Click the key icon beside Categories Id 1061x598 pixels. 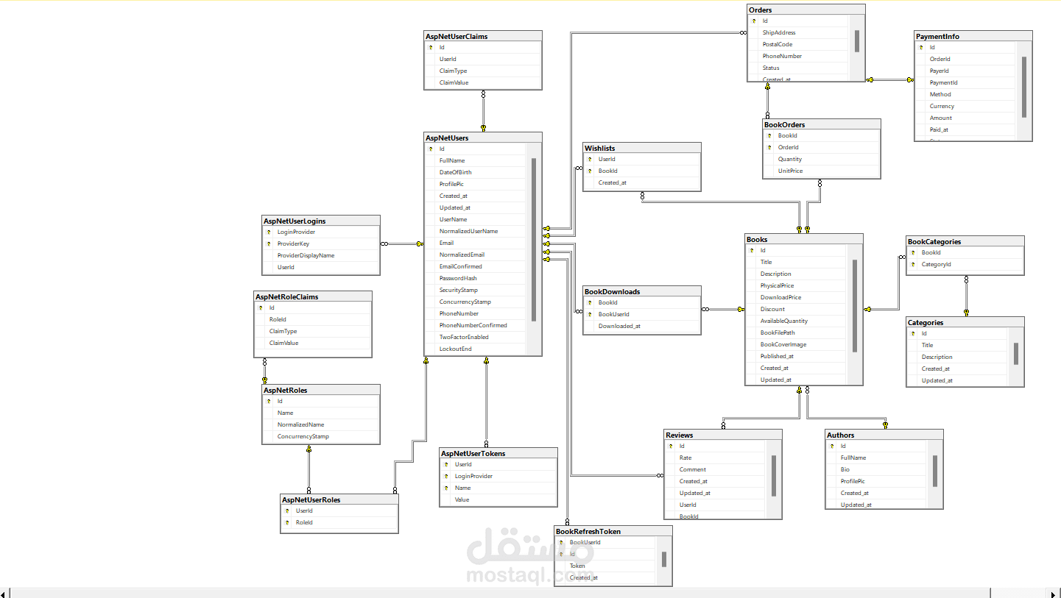pos(913,333)
